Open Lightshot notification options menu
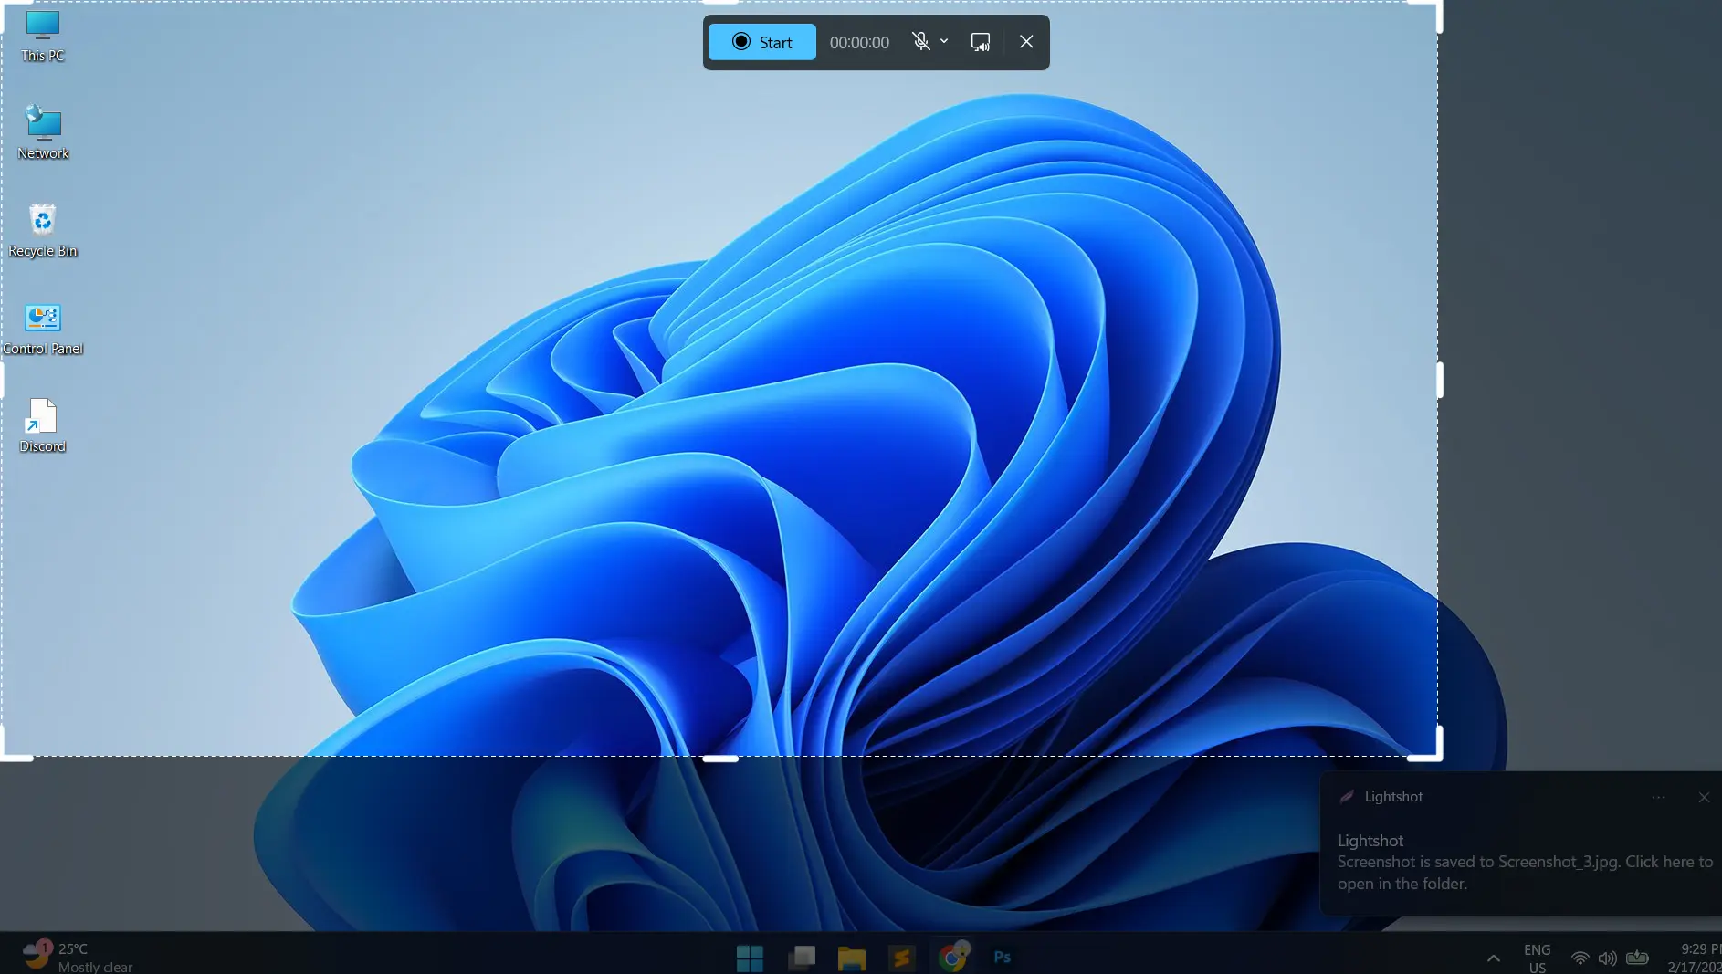Screen dimensions: 1722x974 coord(1657,797)
